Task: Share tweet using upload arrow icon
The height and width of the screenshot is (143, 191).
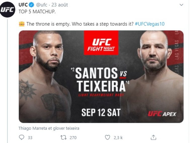Action: pos(153,137)
